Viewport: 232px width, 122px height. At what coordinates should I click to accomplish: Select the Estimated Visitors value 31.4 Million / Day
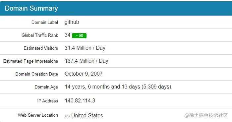coord(85,48)
